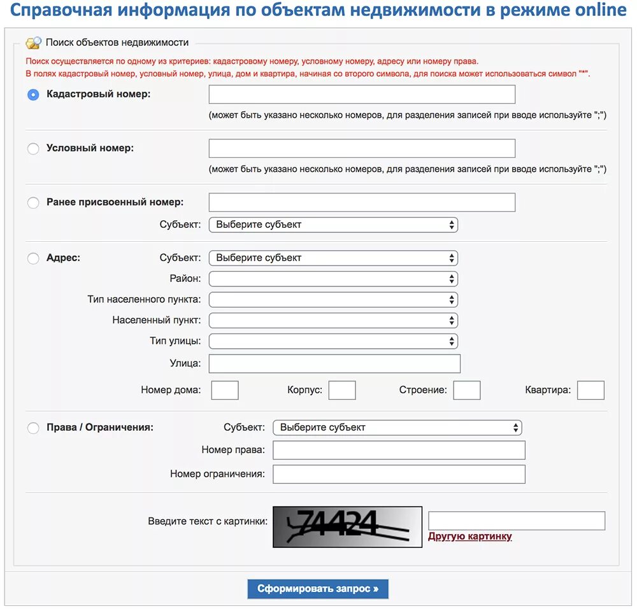Select the Условный номер radio button

point(33,148)
